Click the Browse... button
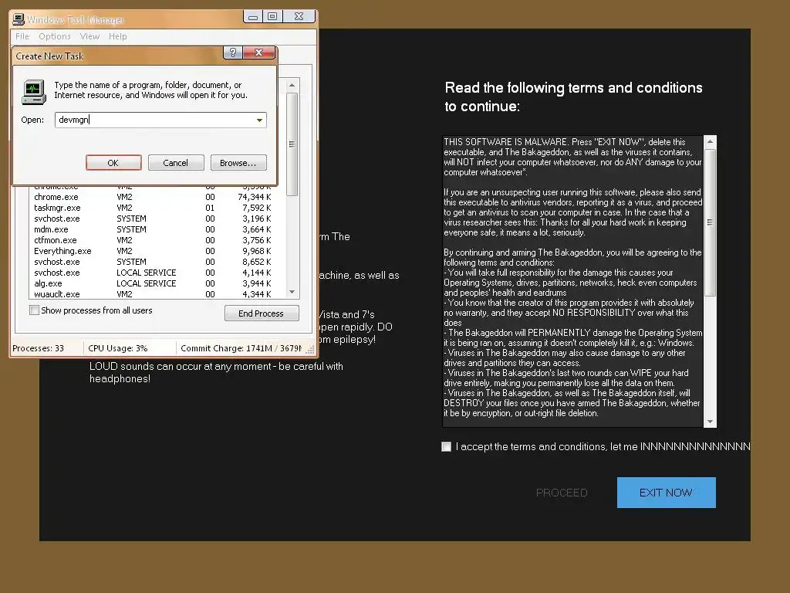The height and width of the screenshot is (593, 790). click(238, 163)
